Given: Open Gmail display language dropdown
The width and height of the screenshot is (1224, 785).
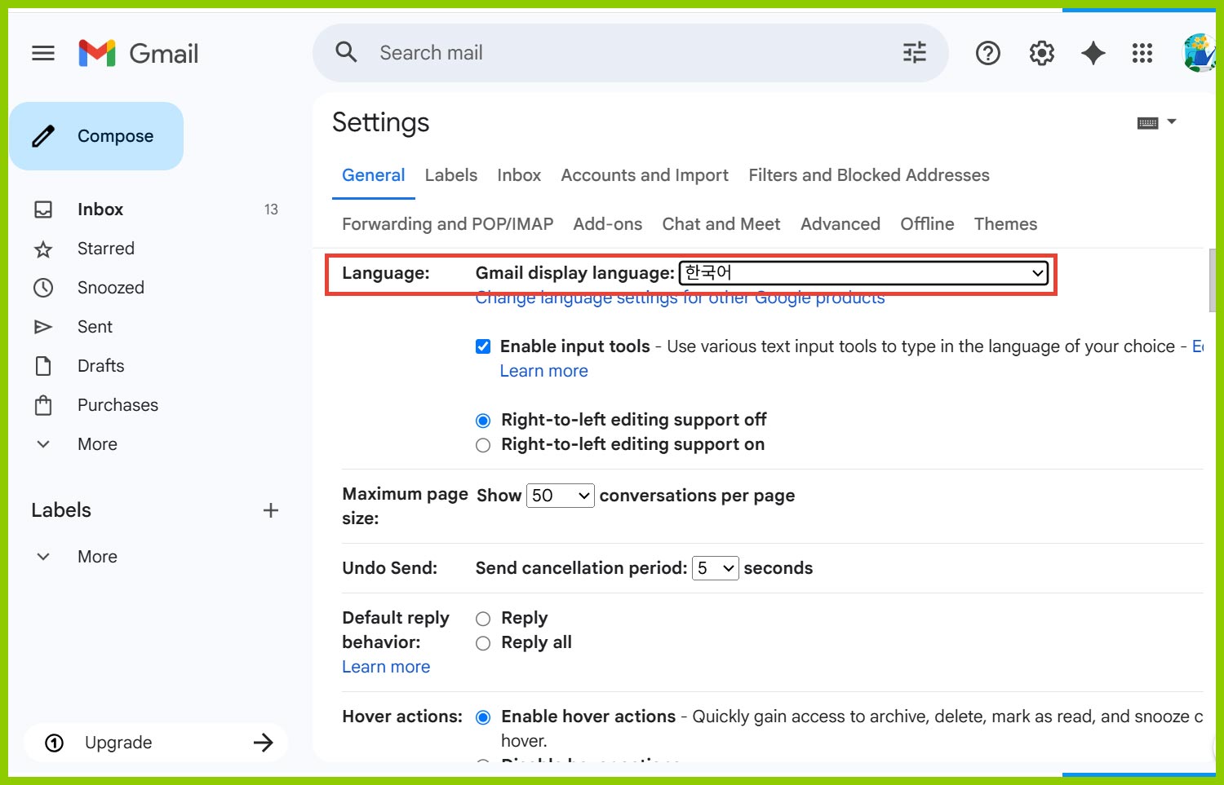Looking at the screenshot, I should click(864, 273).
